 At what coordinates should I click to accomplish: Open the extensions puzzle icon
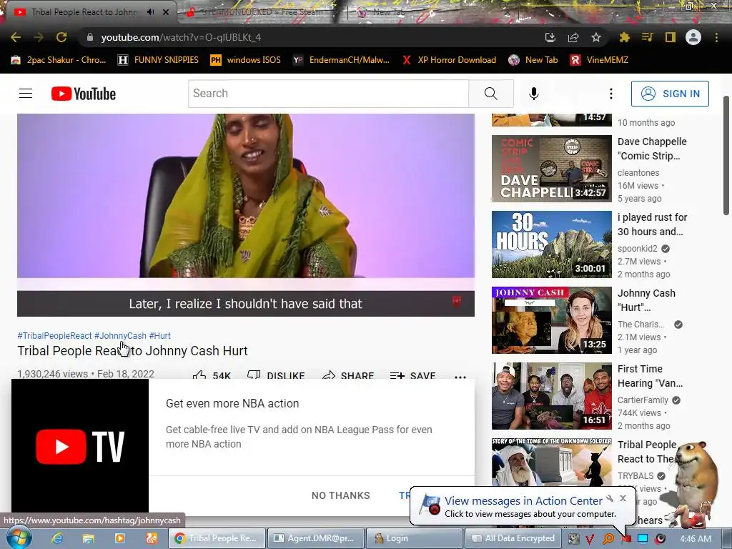coord(624,37)
